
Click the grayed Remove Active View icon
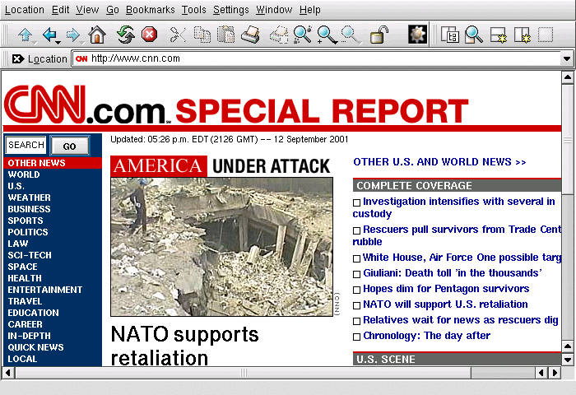[546, 35]
